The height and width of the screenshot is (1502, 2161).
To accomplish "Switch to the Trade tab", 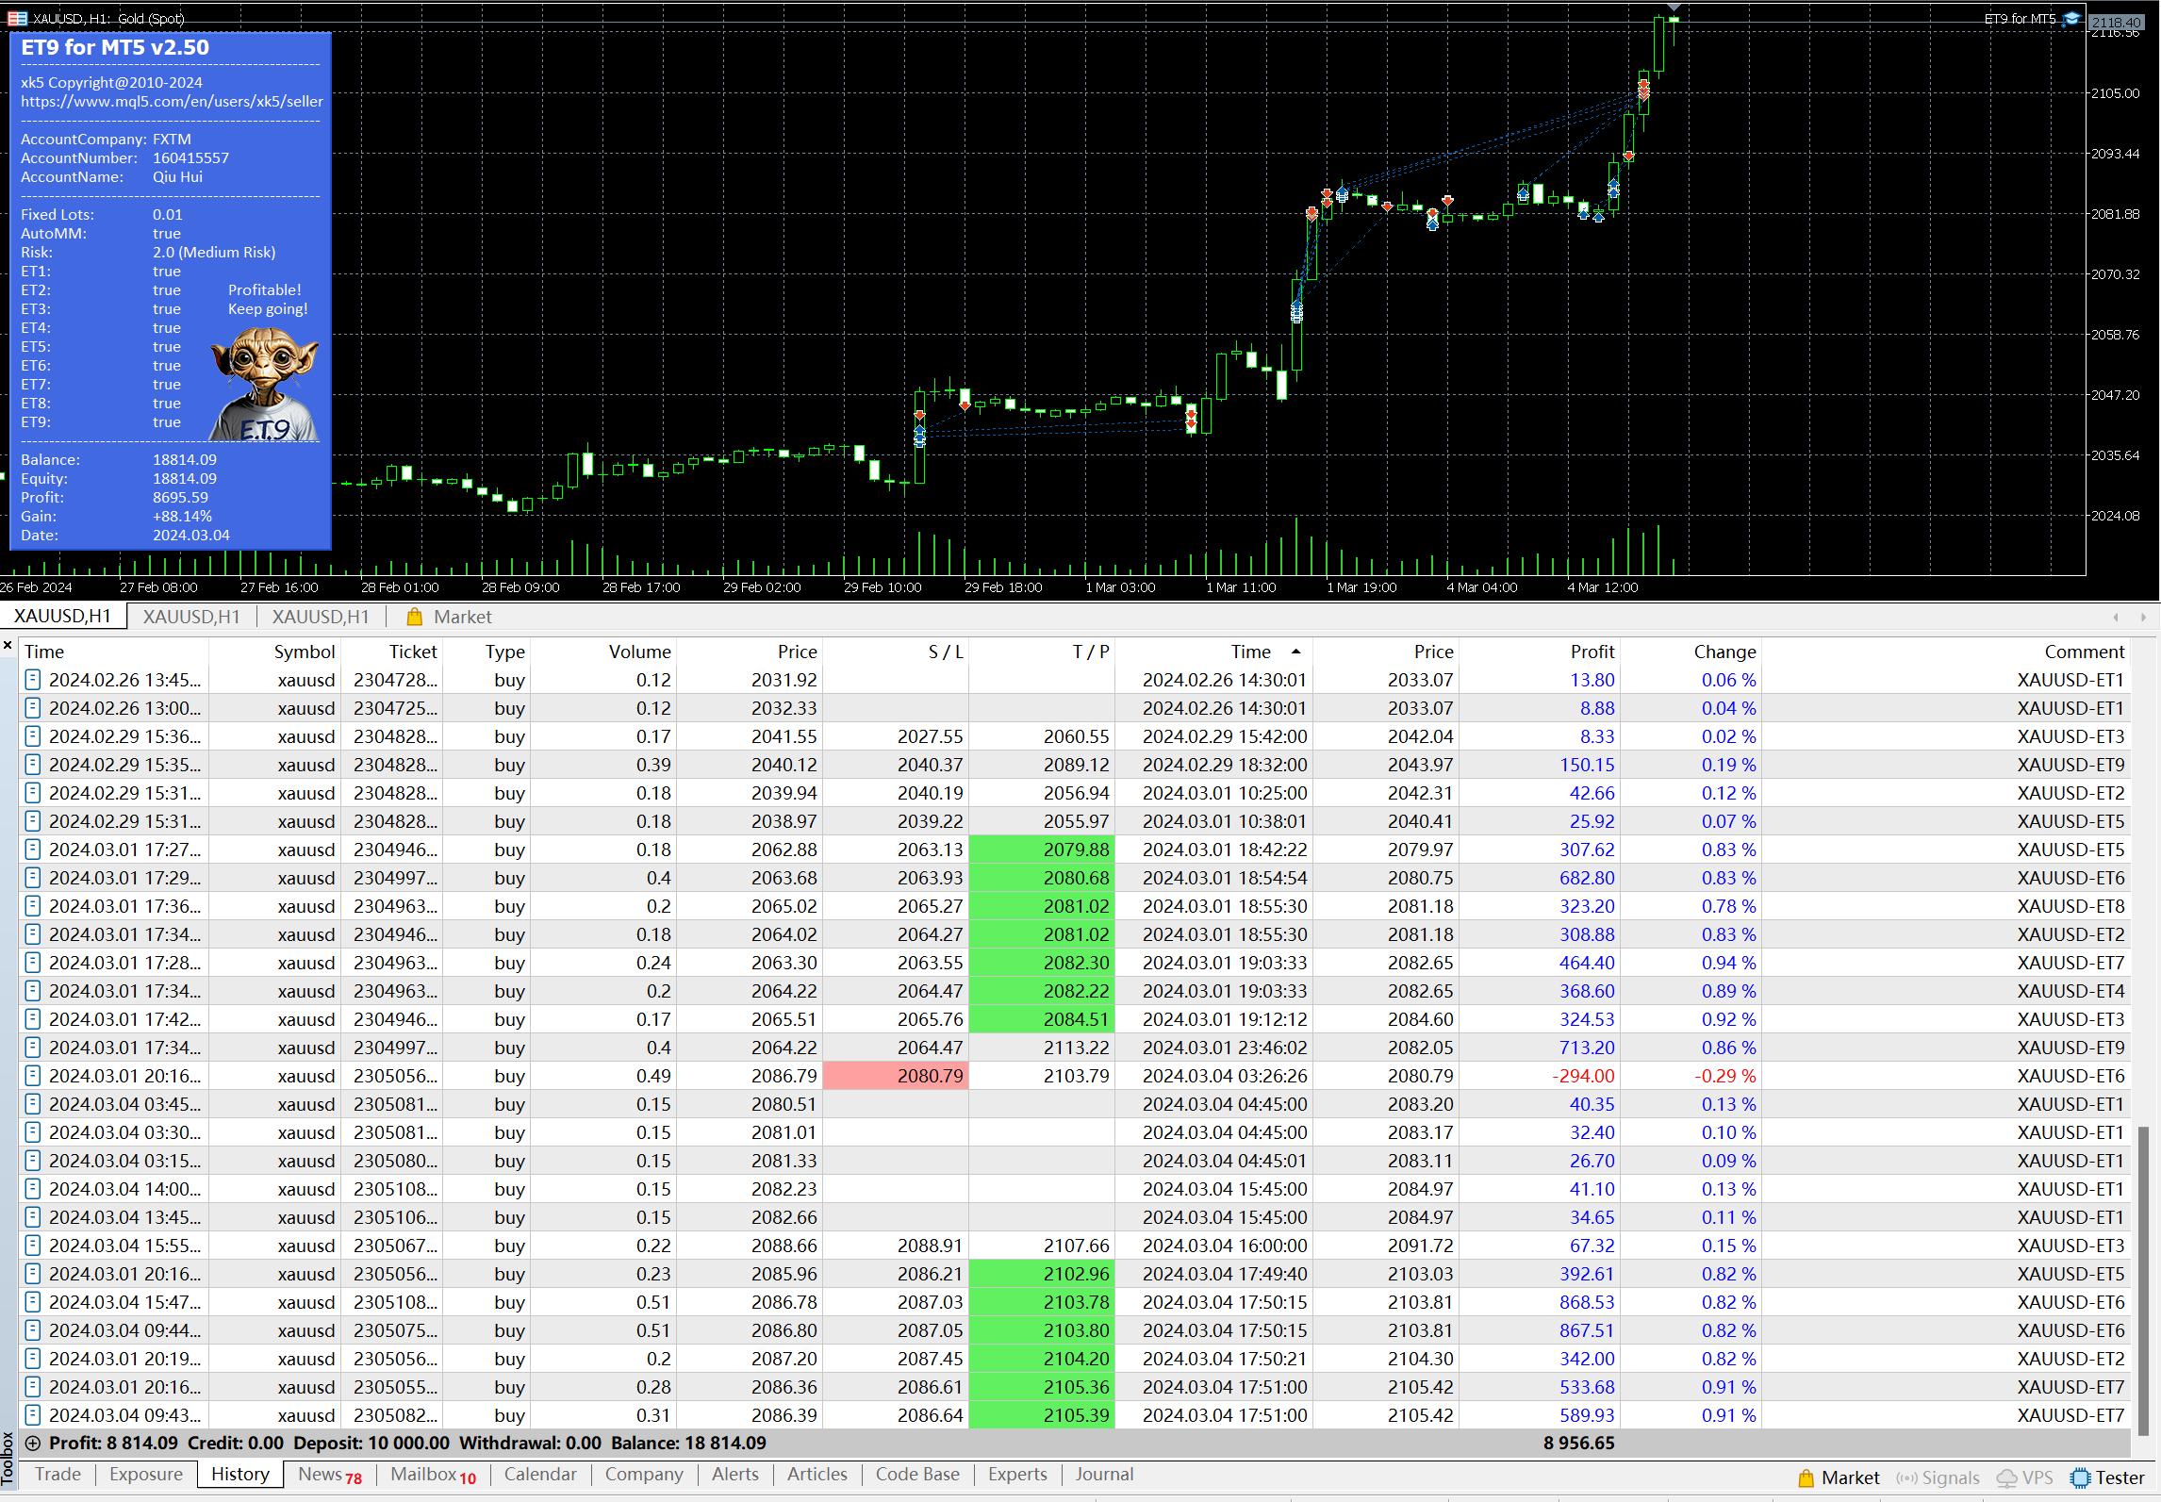I will 58,1474.
